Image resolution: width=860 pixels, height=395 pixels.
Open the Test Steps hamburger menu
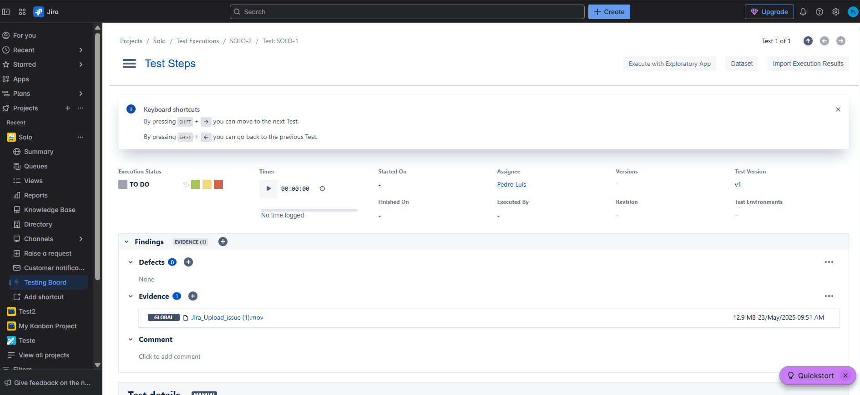129,64
